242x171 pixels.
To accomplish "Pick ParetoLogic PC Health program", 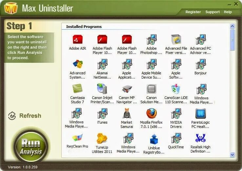I will click(x=200, y=118).
